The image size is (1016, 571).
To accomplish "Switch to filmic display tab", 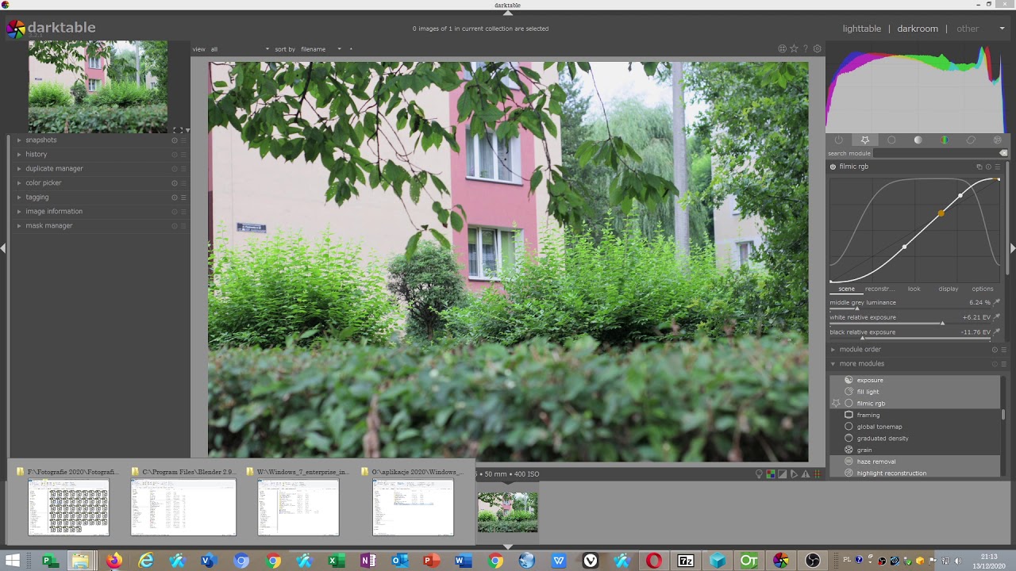I will (949, 289).
